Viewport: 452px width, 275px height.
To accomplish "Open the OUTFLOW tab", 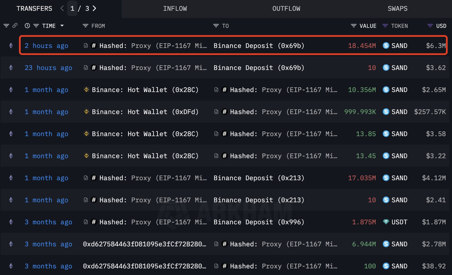I will click(286, 9).
